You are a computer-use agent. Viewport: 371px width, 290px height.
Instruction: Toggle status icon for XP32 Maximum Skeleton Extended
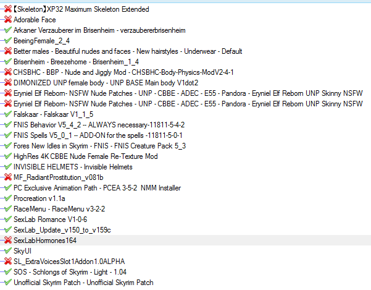7,9
